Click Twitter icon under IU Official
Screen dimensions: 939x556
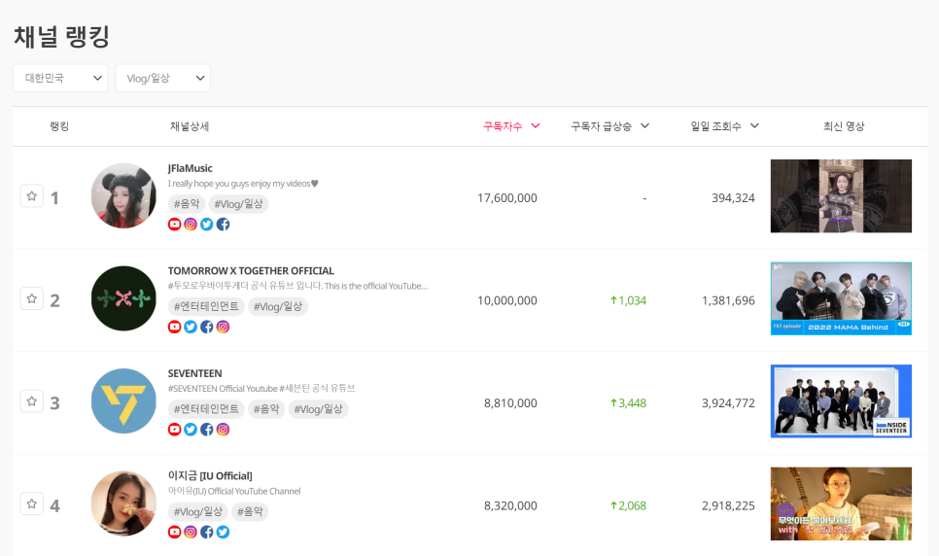pos(223,532)
